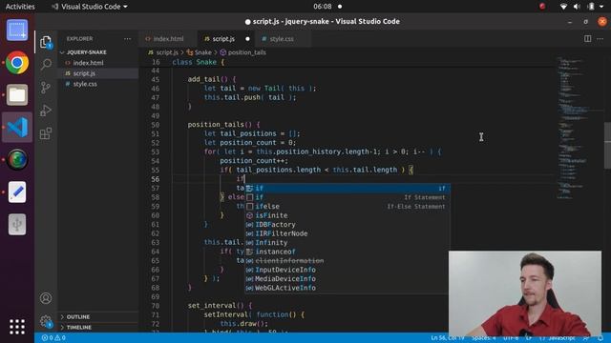Open the Files app from the dock
611x343 pixels.
pyautogui.click(x=17, y=94)
